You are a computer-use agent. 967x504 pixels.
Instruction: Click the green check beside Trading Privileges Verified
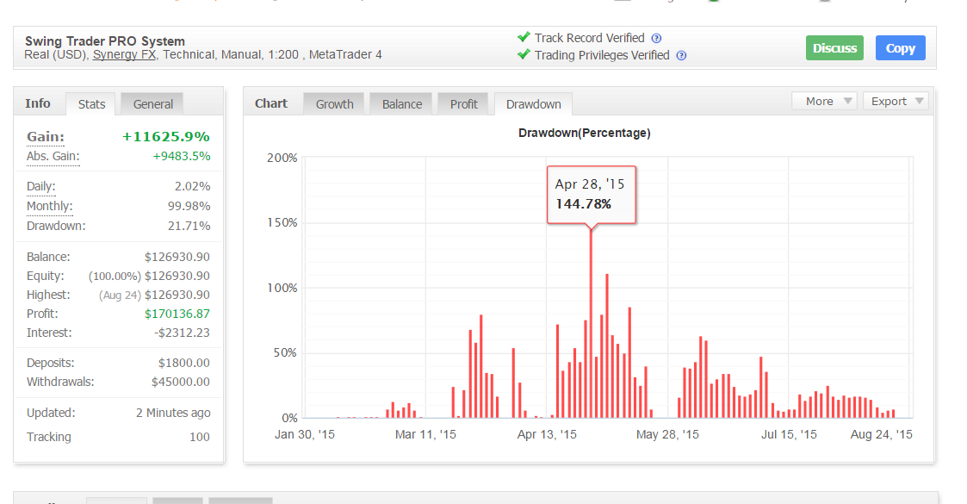pyautogui.click(x=524, y=54)
